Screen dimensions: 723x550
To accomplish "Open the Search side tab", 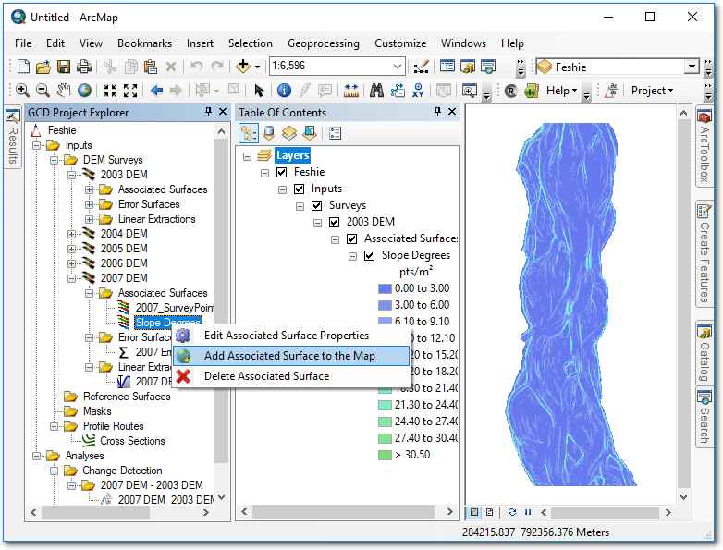I will coord(705,418).
